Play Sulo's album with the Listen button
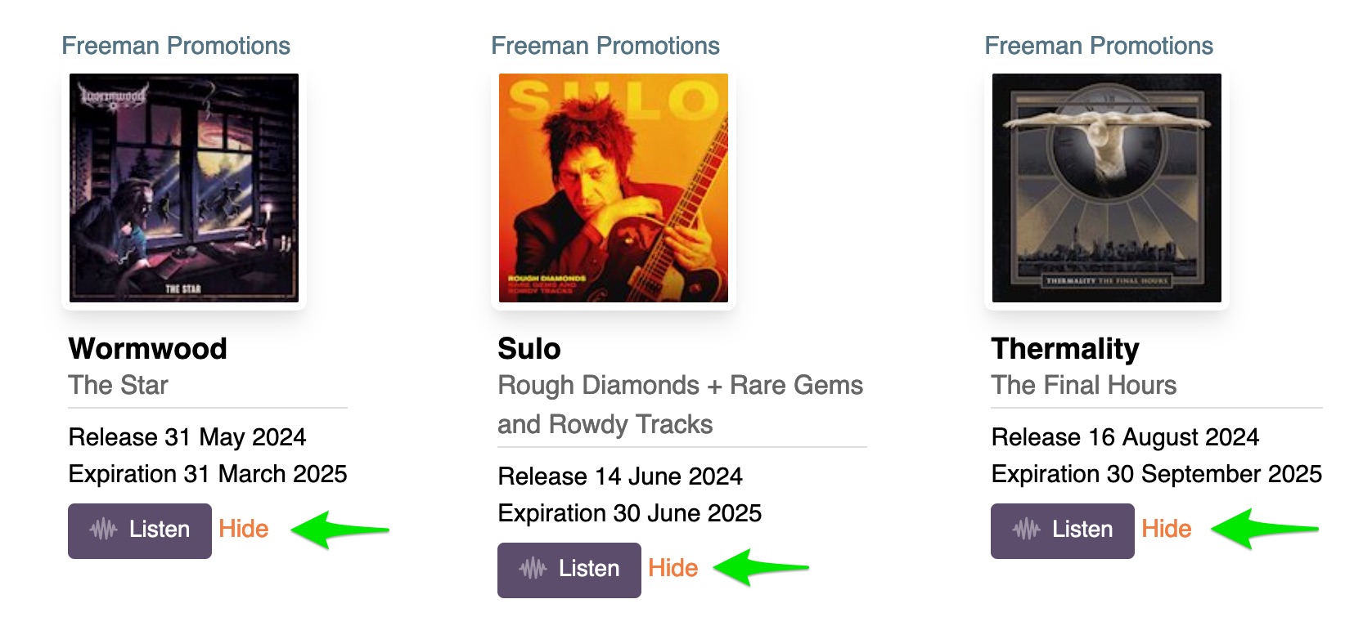This screenshot has height=626, width=1363. (x=569, y=570)
